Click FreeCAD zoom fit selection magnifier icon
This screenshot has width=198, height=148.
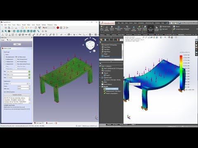[x=6, y=31]
